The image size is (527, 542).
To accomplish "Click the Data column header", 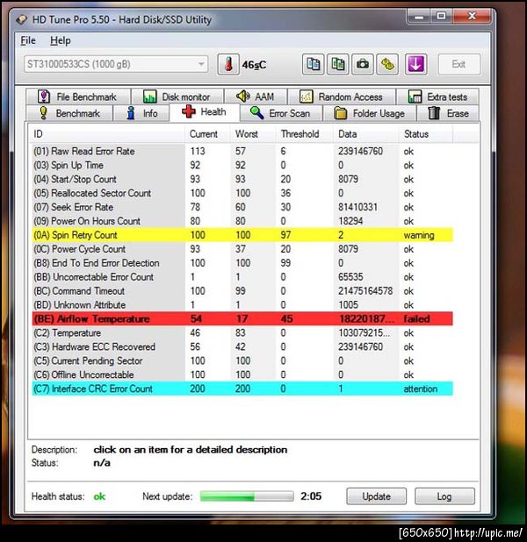I will click(x=365, y=134).
